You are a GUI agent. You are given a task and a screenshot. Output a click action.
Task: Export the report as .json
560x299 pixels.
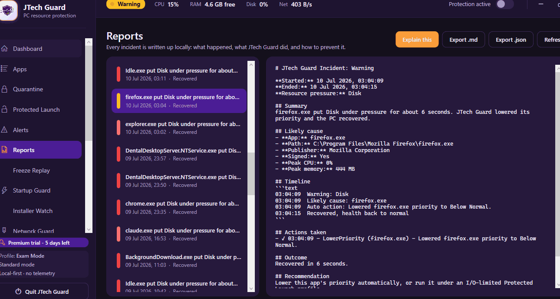(511, 40)
